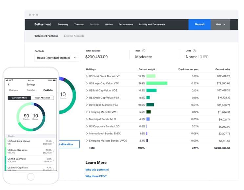Image resolution: width=244 pixels, height=190 pixels.
Task: Select Current Portfolio toggle on phone
Action: point(19,98)
